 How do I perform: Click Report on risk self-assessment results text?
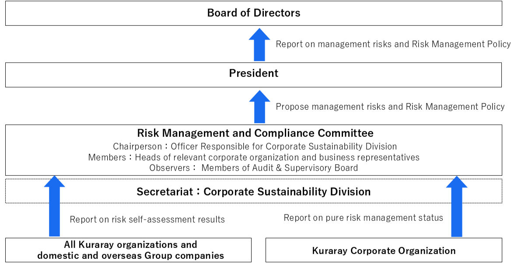click(147, 220)
